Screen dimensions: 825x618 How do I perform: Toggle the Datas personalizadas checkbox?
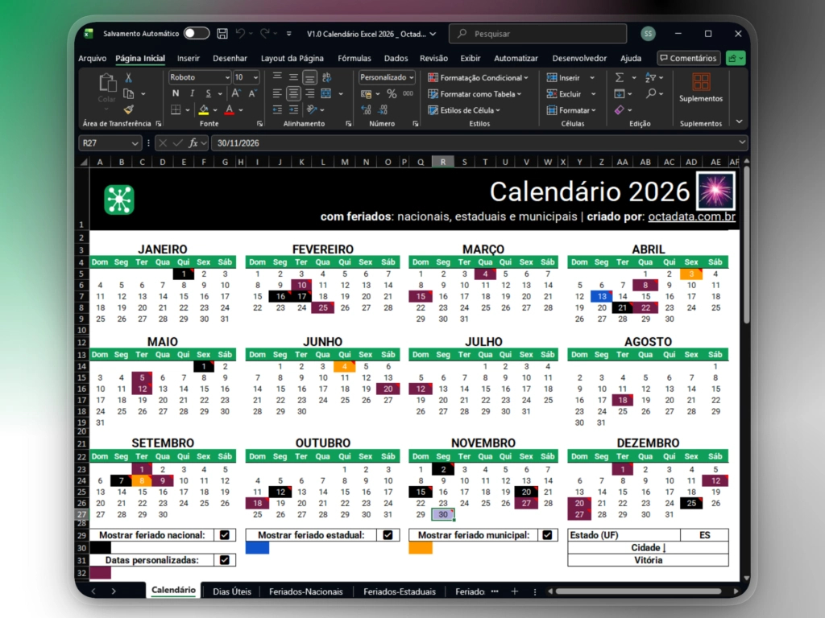point(224,561)
